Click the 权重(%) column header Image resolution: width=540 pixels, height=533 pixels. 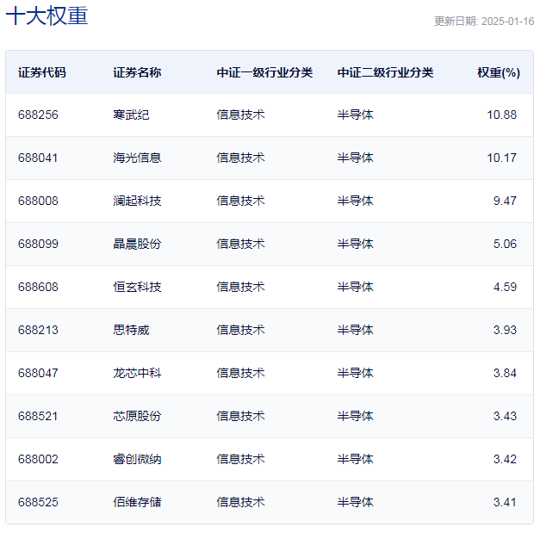499,72
